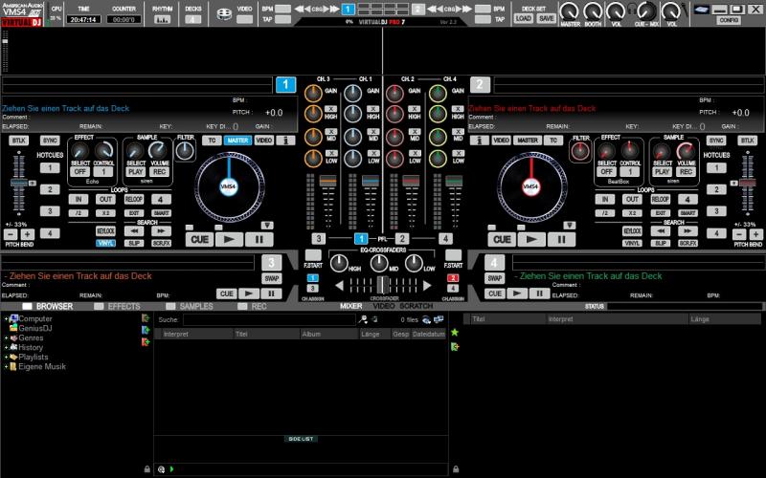
Task: Click the Master volume knob in the top bar
Action: pyautogui.click(x=570, y=11)
